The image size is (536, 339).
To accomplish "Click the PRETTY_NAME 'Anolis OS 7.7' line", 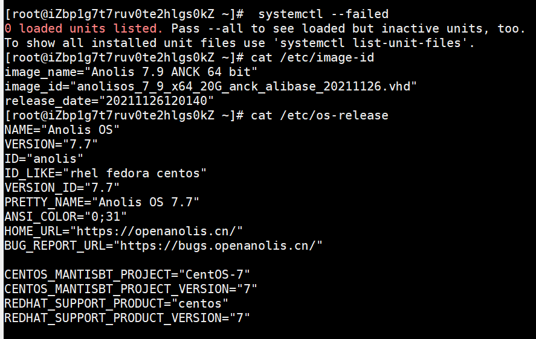I will tap(102, 202).
